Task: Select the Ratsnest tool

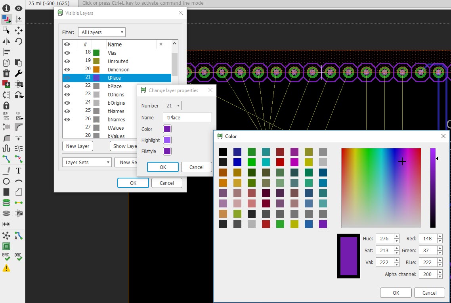Action: pyautogui.click(x=6, y=236)
